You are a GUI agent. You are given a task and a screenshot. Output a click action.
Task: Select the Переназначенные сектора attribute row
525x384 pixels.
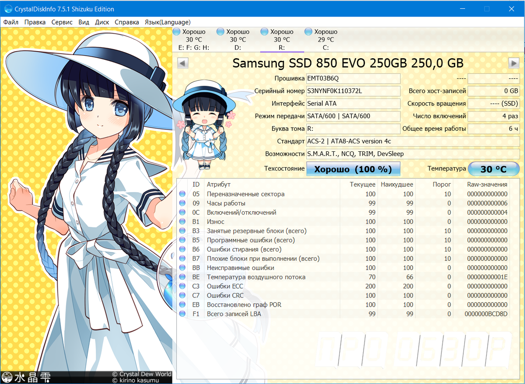344,194
